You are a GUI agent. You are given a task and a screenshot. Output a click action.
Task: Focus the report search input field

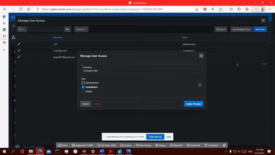point(45,29)
